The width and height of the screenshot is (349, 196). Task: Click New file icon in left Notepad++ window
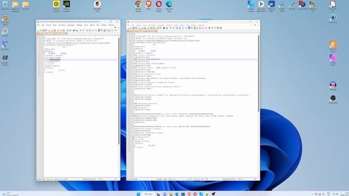pos(38,30)
